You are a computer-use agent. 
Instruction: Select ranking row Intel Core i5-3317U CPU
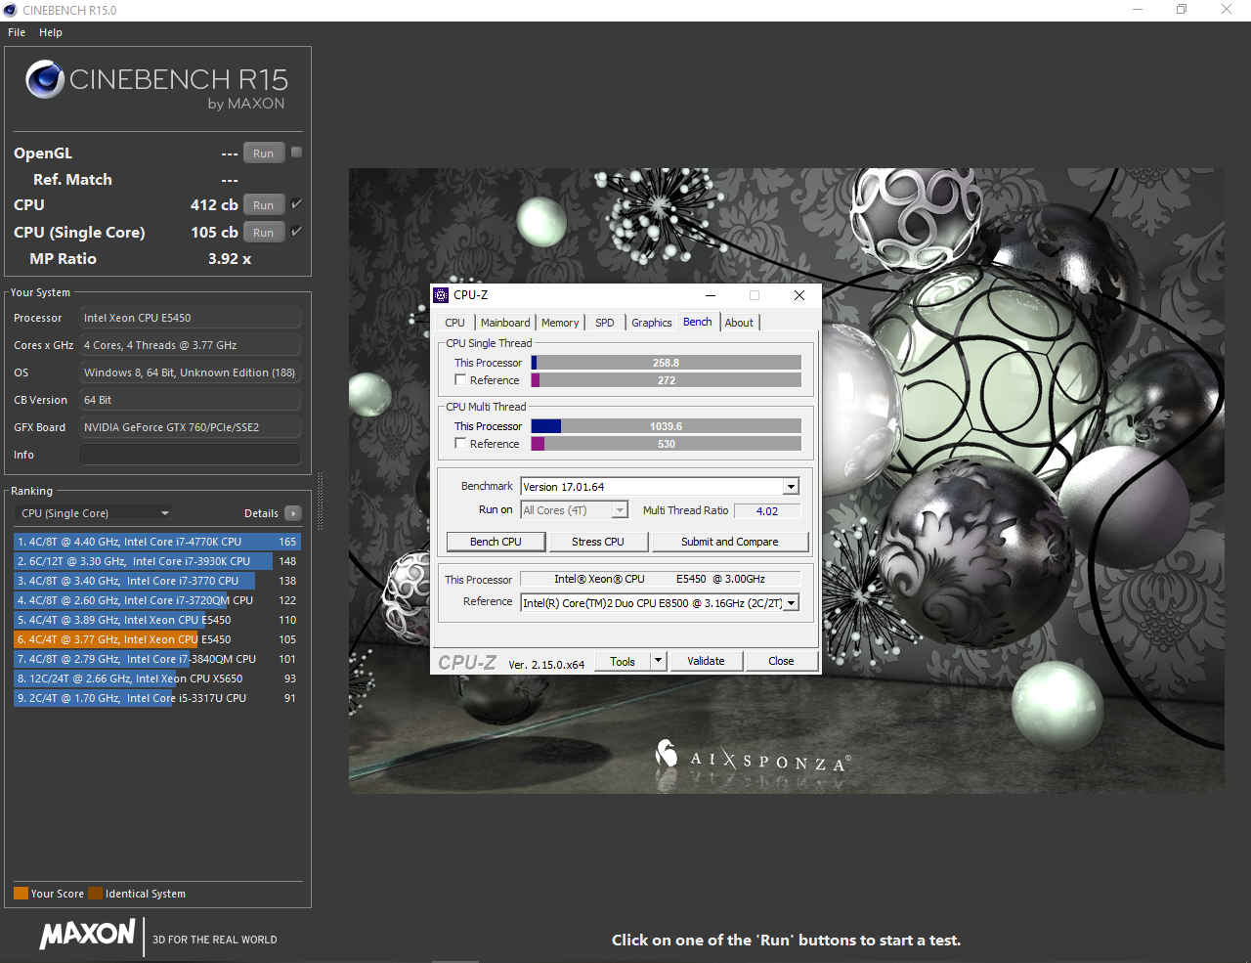point(156,698)
